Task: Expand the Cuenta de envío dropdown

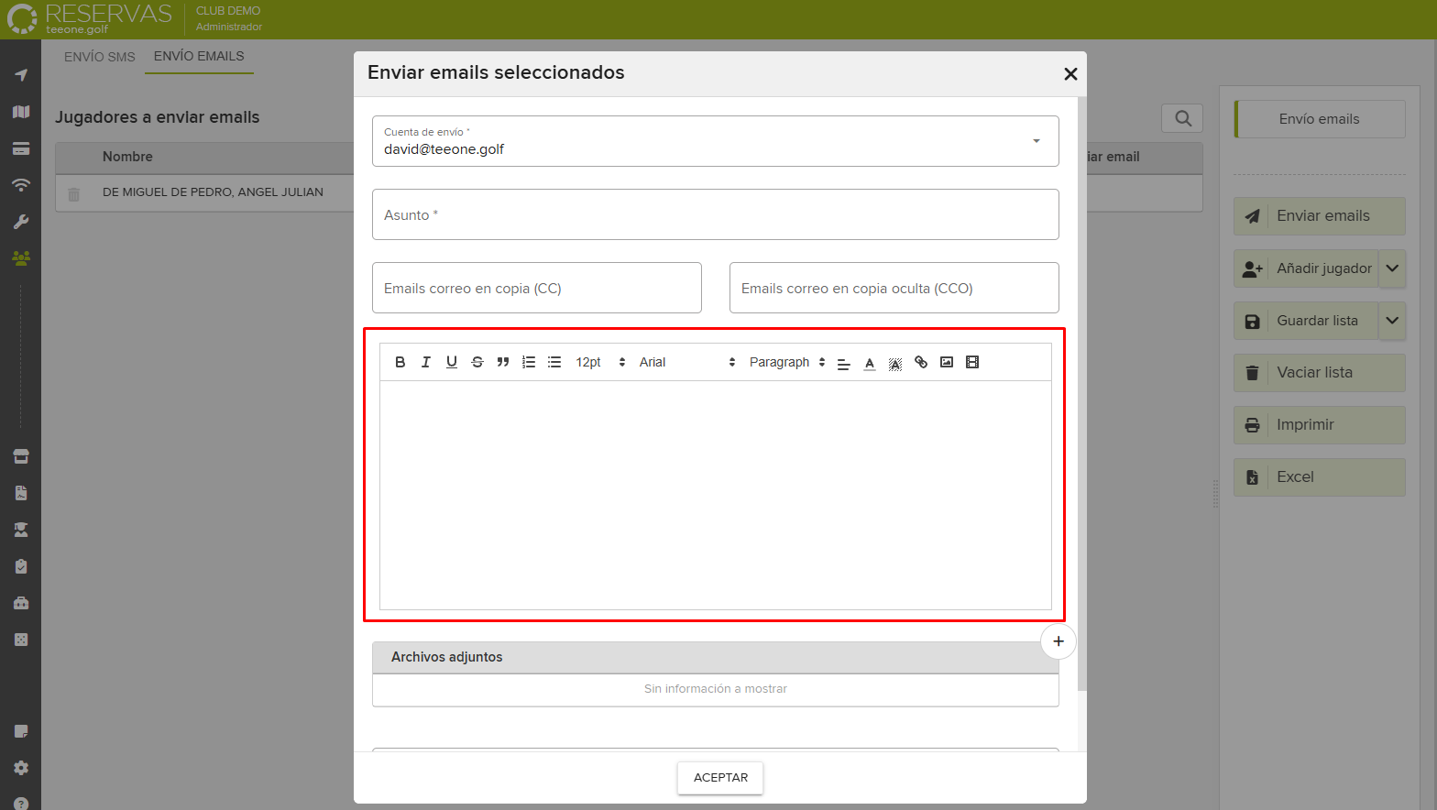Action: pyautogui.click(x=716, y=141)
